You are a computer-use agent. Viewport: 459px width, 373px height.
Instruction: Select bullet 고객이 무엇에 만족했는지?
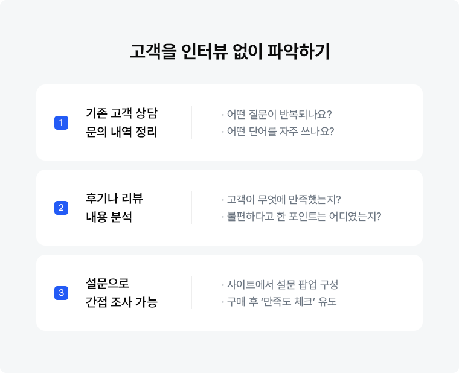click(281, 200)
